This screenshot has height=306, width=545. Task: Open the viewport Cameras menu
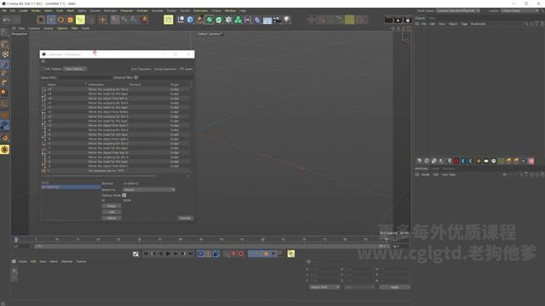coord(34,28)
